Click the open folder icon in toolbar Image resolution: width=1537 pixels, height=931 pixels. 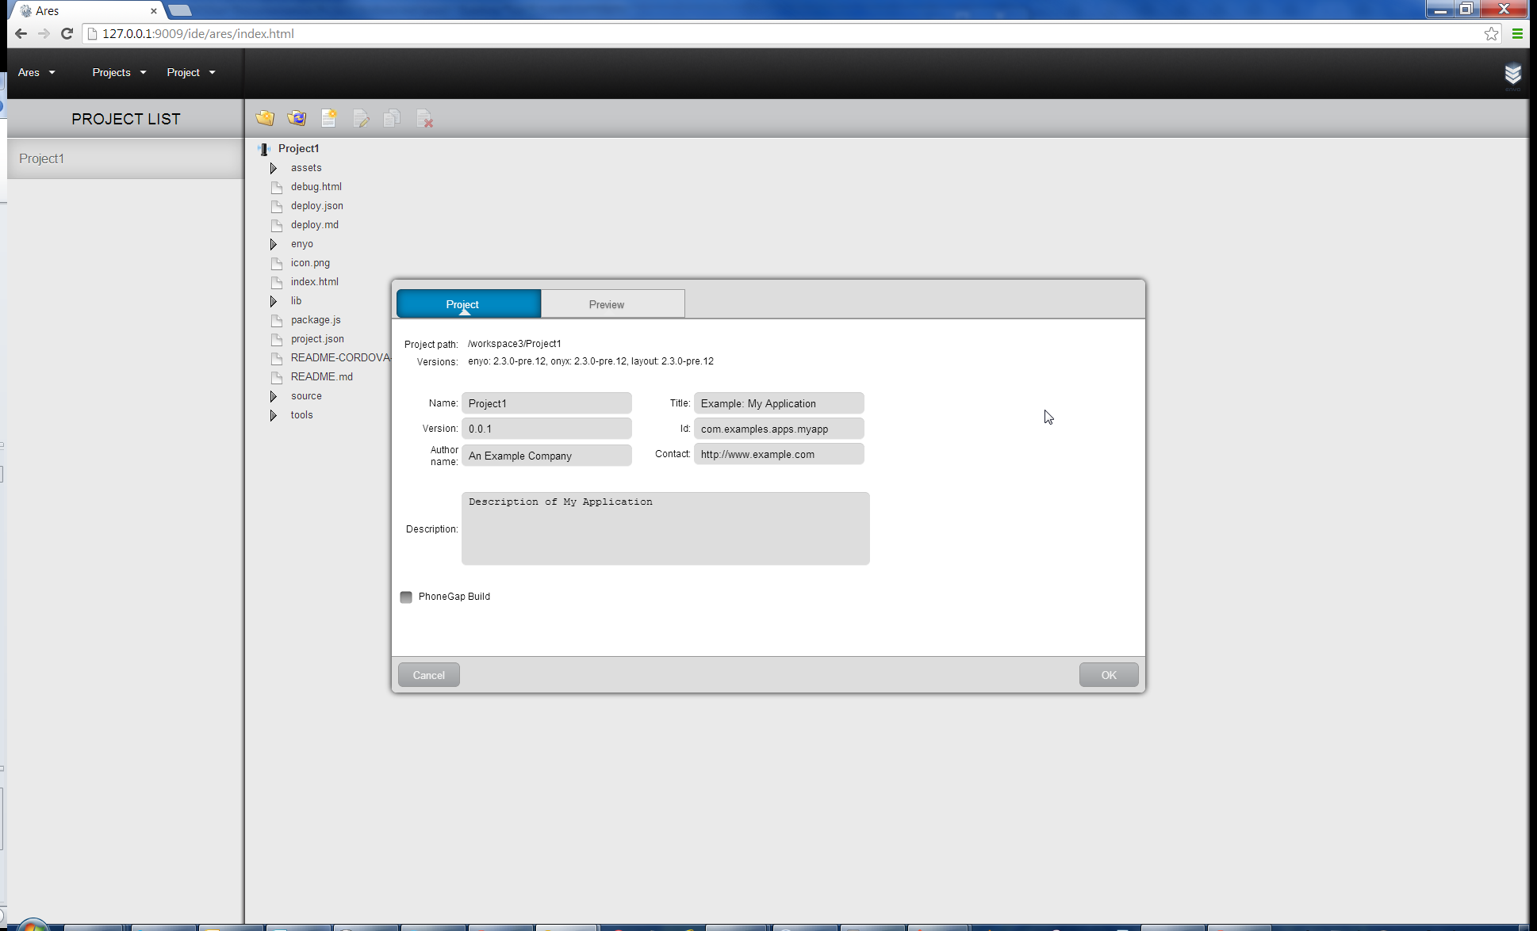(x=265, y=118)
